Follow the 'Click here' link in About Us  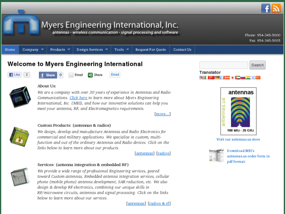(x=78, y=98)
